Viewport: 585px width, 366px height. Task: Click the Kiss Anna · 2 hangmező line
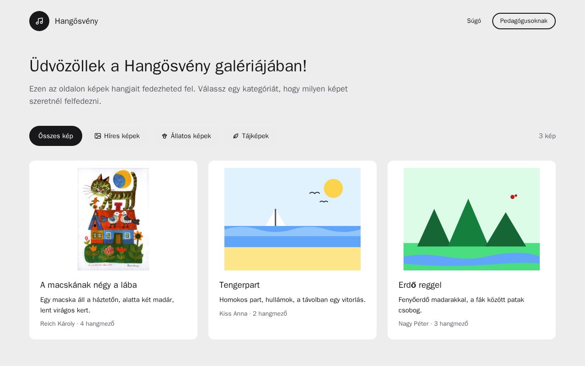coord(253,314)
